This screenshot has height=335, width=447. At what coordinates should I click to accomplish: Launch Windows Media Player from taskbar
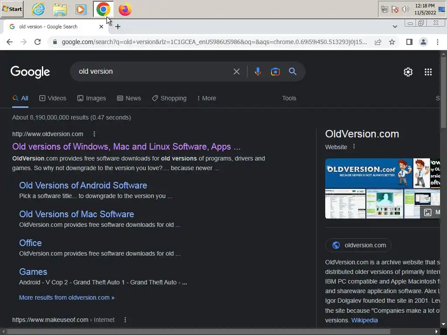coord(81,10)
